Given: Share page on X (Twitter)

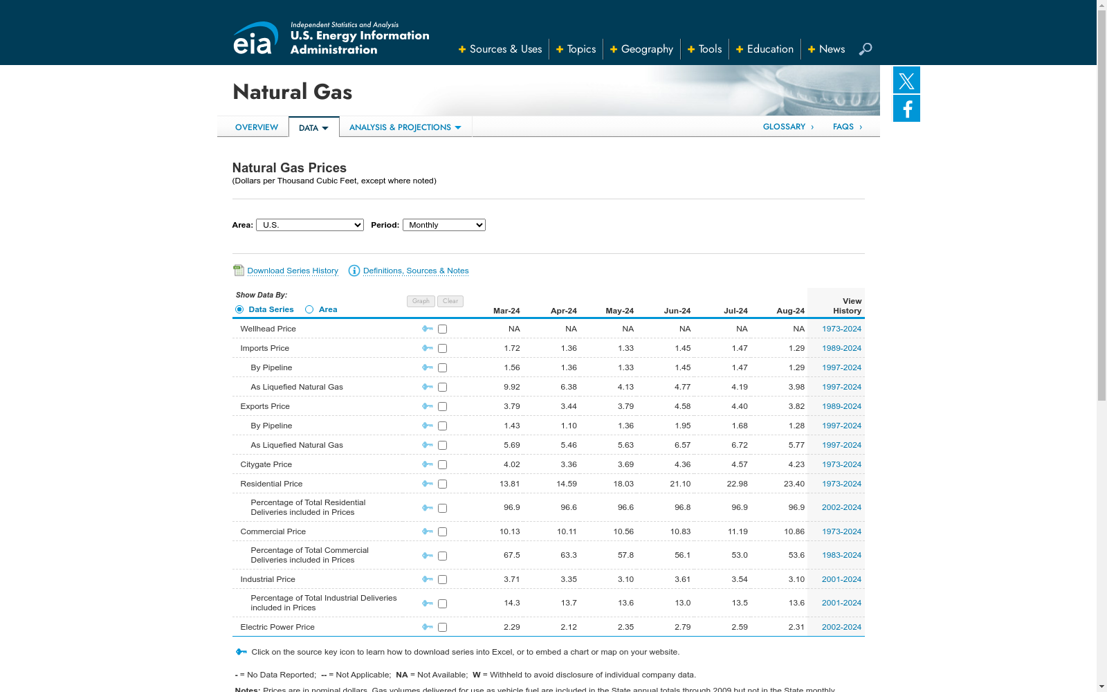Looking at the screenshot, I should pyautogui.click(x=906, y=80).
